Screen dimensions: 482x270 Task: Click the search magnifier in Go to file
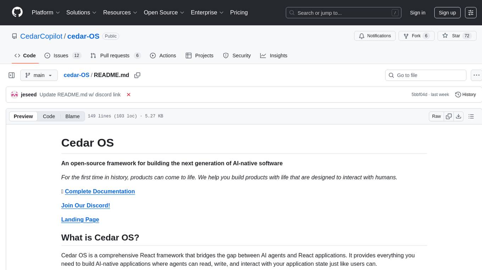click(x=391, y=75)
